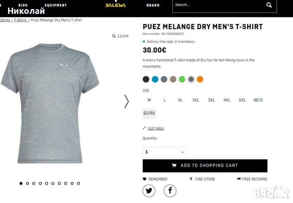Select the blue color swatch
The width and height of the screenshot is (293, 203).
click(155, 79)
